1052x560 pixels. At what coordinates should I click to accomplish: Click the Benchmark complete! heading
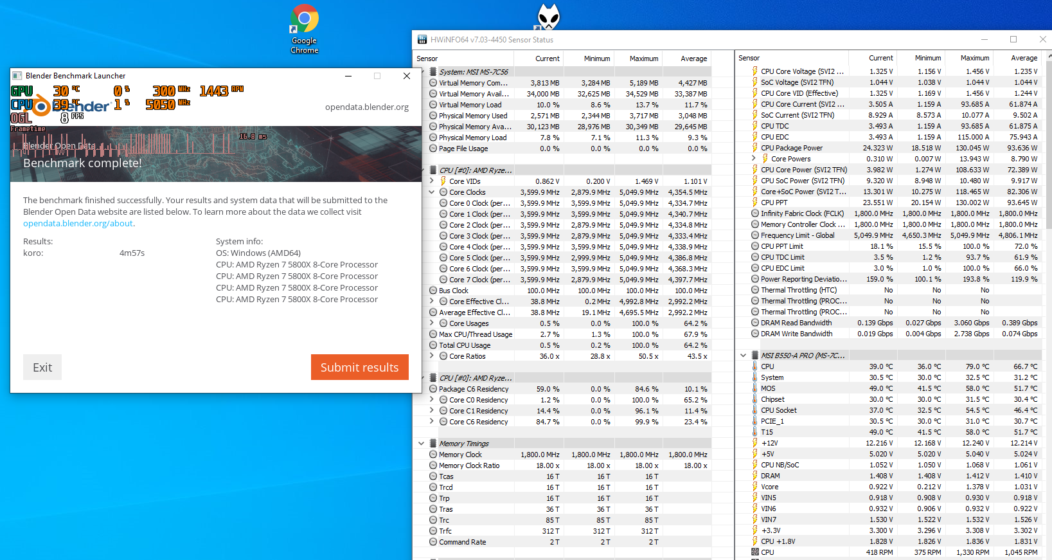pos(82,163)
